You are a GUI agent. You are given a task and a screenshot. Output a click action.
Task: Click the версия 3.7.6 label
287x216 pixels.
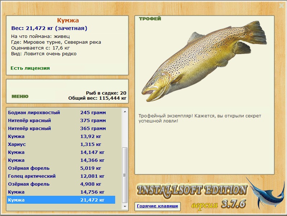219,204
